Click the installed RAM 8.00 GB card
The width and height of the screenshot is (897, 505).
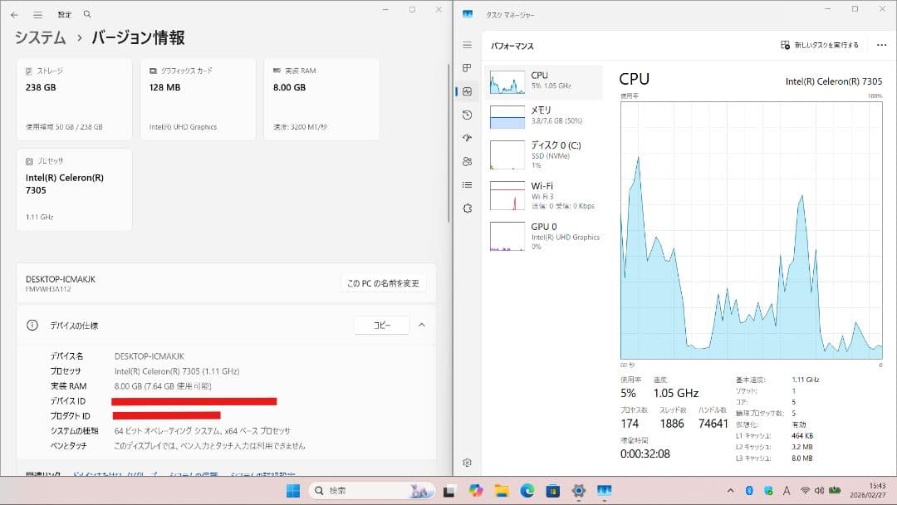[x=321, y=99]
